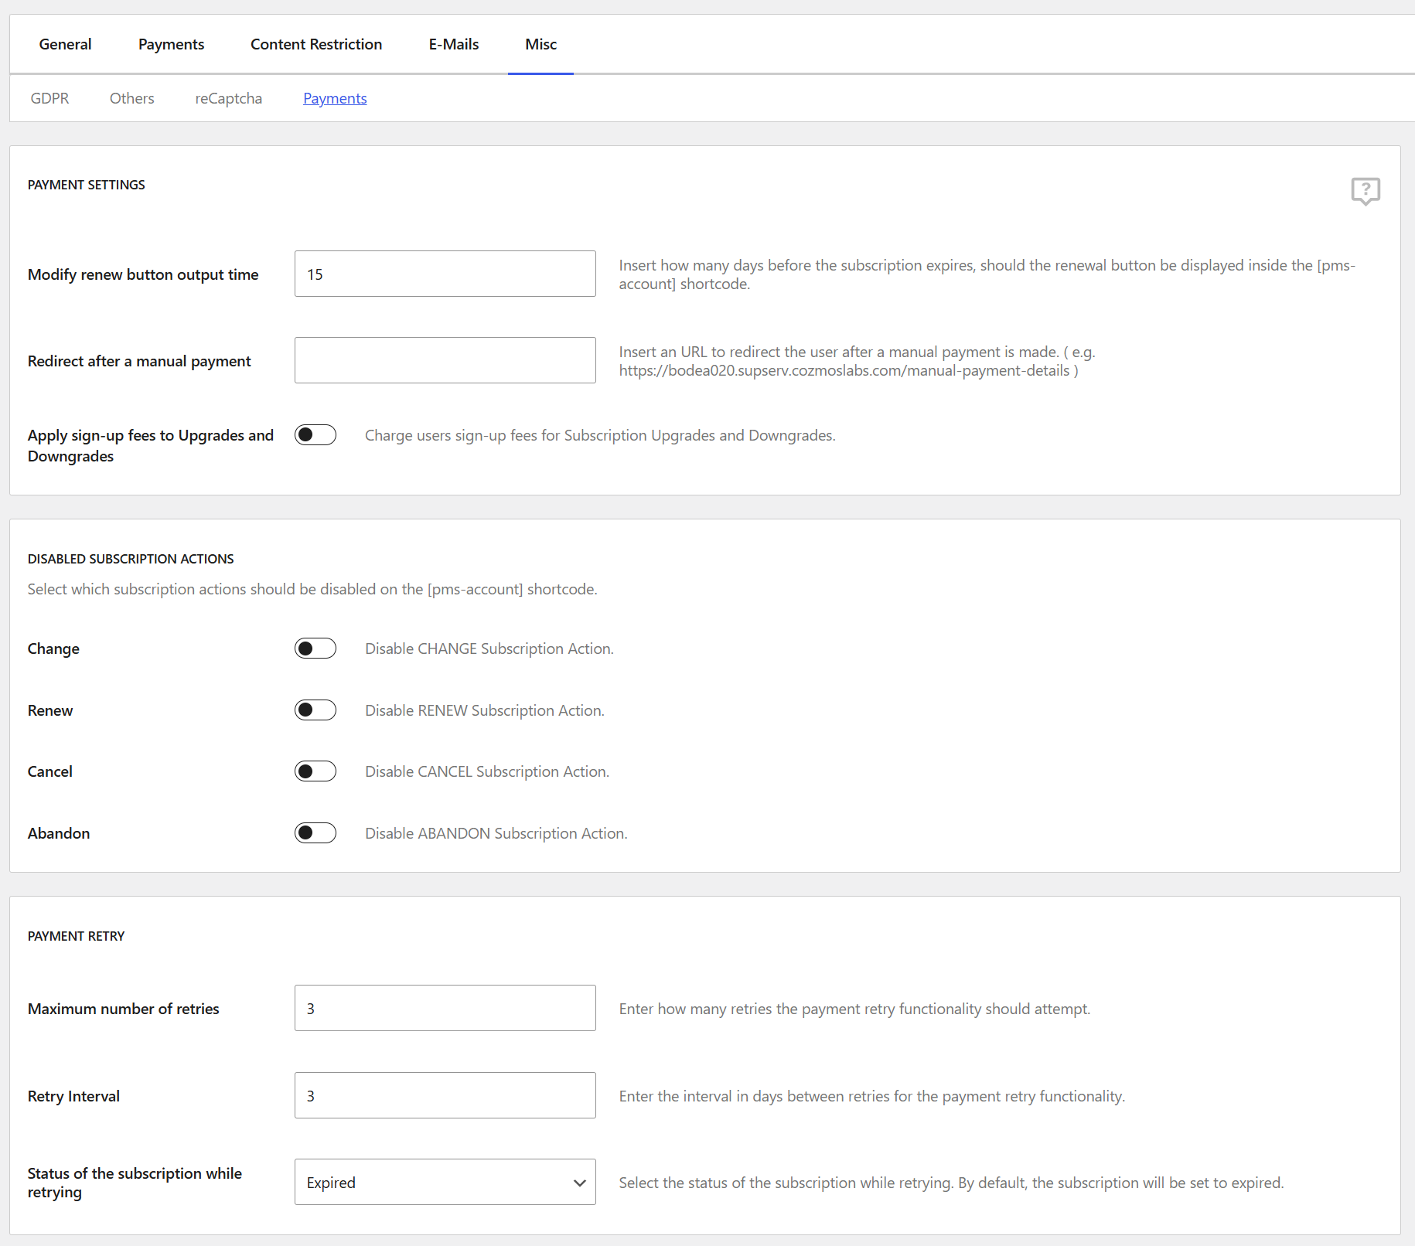
Task: Open the reCaptcha sub-tab
Action: click(229, 98)
